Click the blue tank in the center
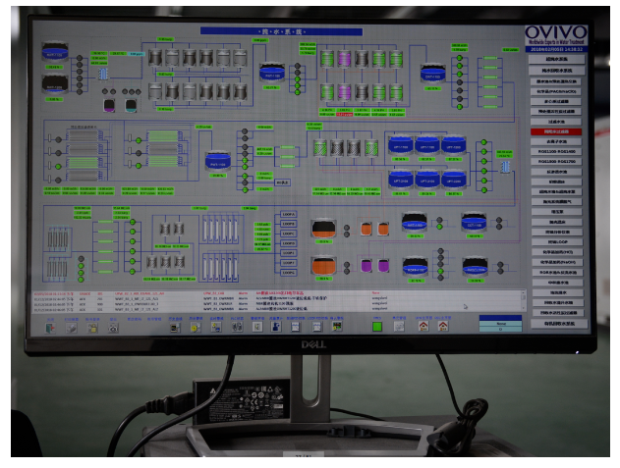The image size is (620, 468). coord(217,160)
